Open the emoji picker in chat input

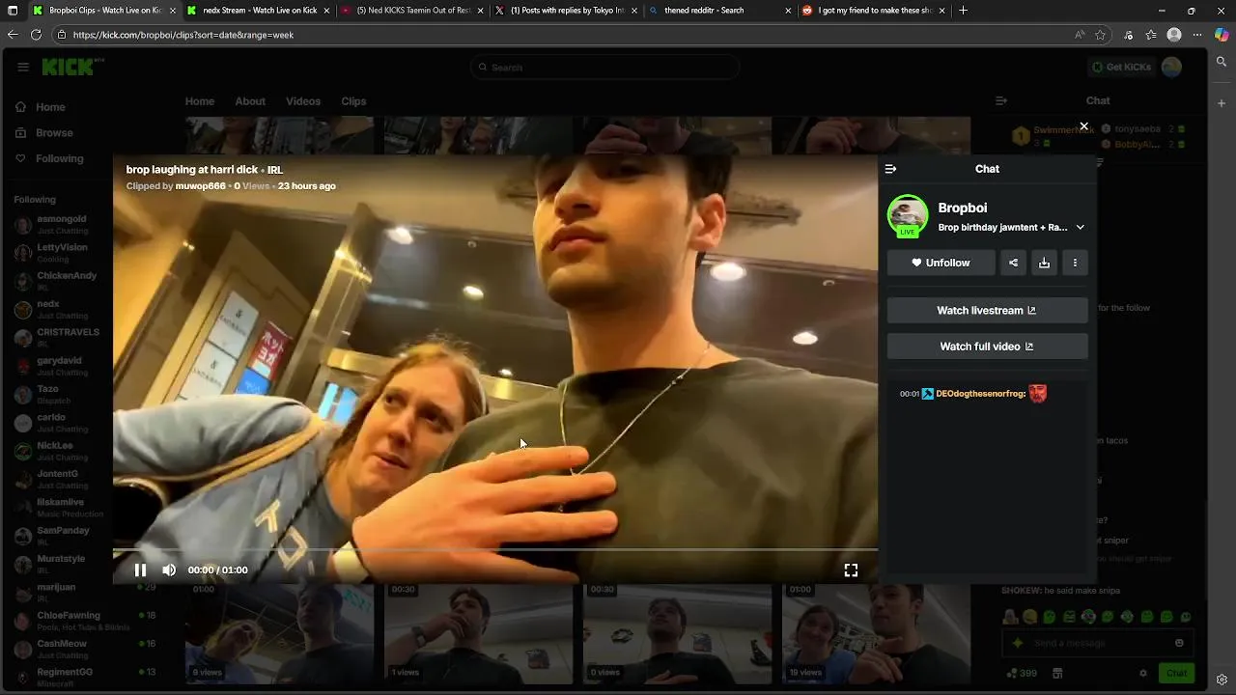1179,643
